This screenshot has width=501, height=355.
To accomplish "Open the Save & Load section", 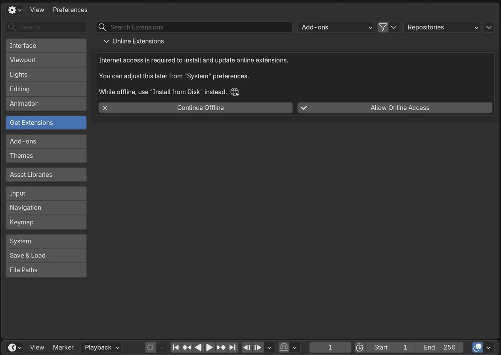I will (46, 256).
